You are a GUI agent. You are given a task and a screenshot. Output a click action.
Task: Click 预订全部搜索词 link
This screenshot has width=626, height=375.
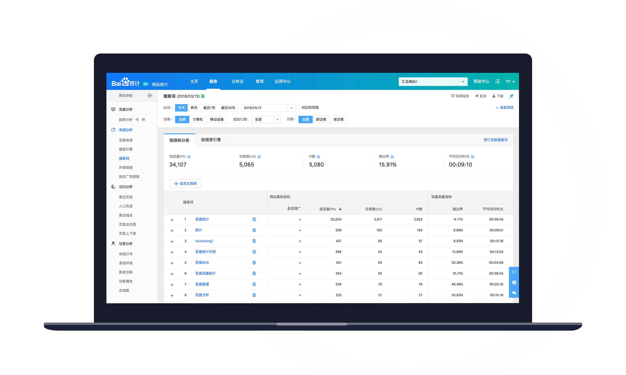[495, 140]
